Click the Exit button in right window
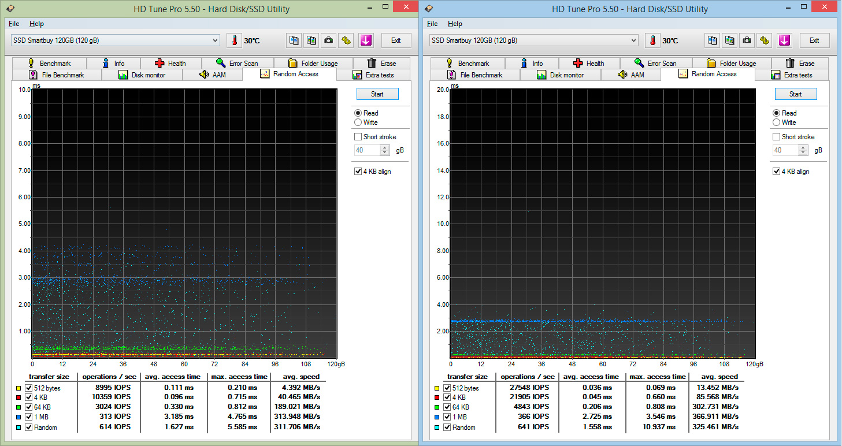 (x=814, y=40)
